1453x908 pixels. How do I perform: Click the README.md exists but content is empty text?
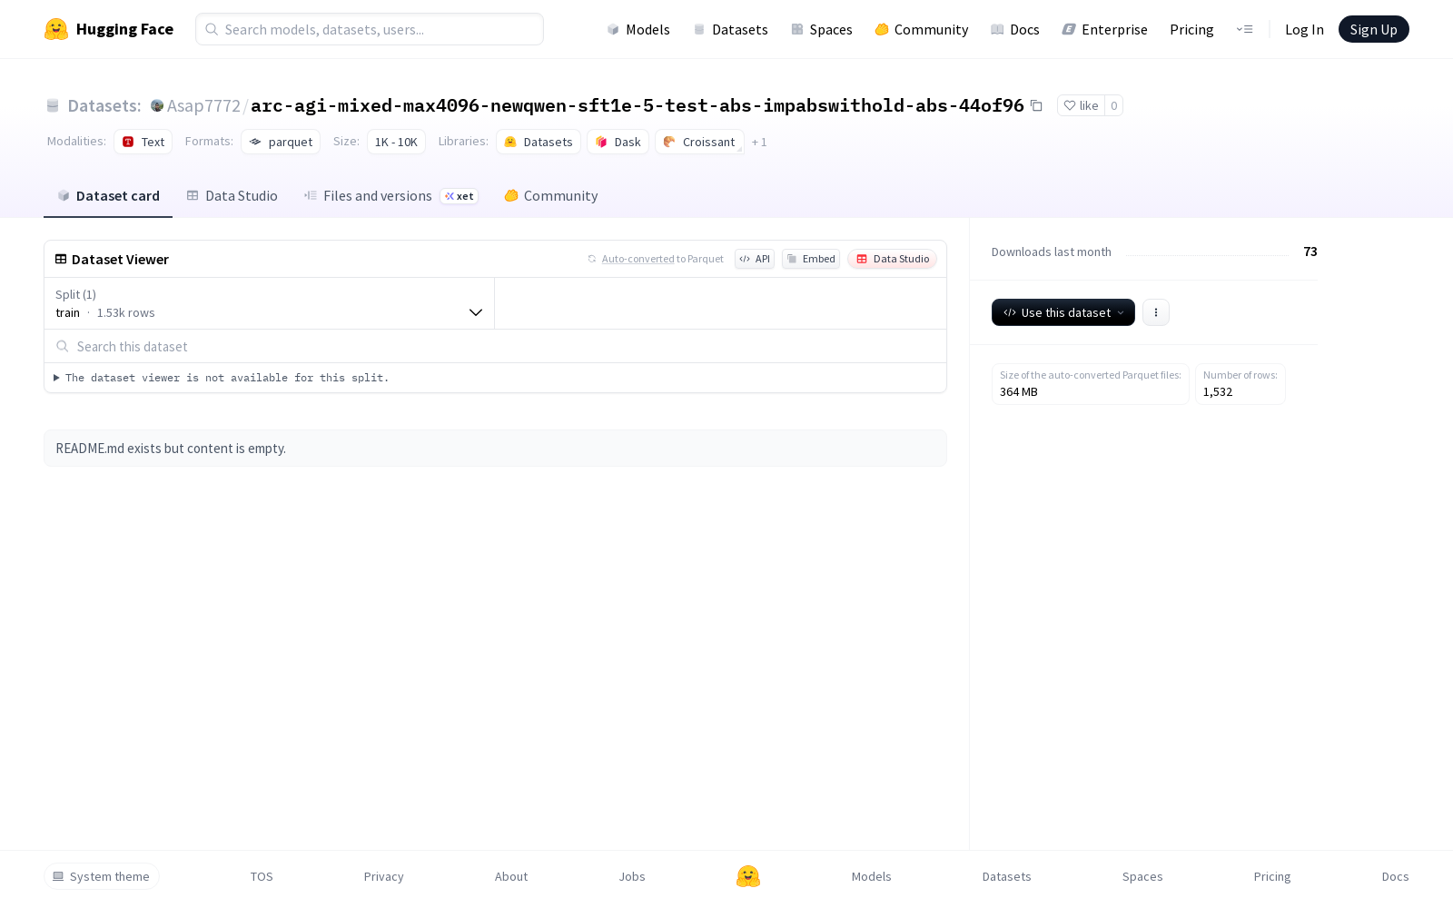click(x=171, y=449)
